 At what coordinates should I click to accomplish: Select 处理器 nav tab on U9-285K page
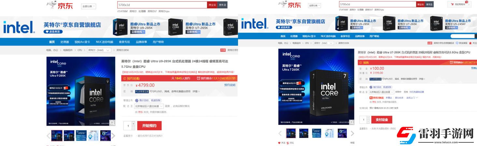64,42
